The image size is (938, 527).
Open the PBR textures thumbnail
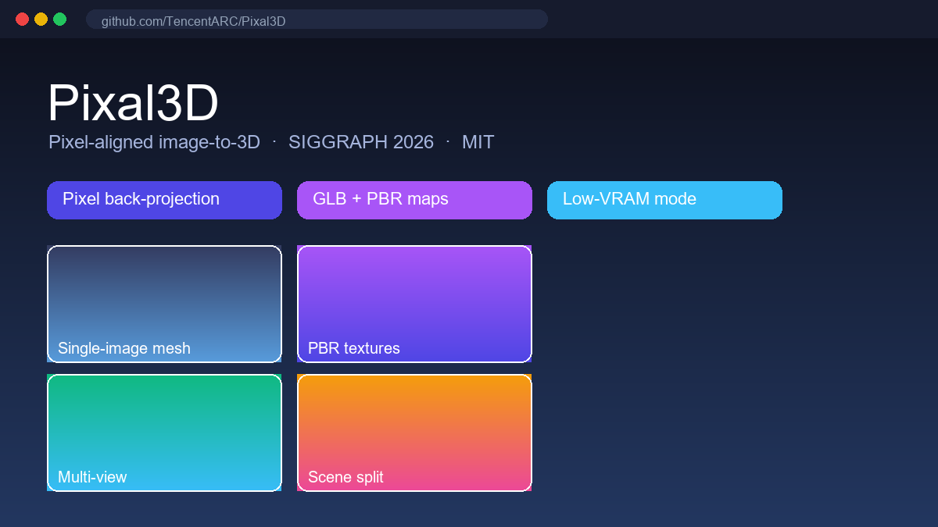pos(414,304)
